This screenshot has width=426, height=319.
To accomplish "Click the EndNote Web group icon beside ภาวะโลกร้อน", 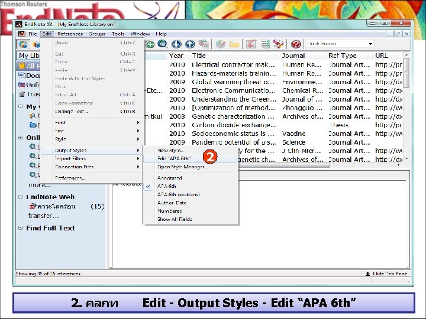I will [x=33, y=206].
